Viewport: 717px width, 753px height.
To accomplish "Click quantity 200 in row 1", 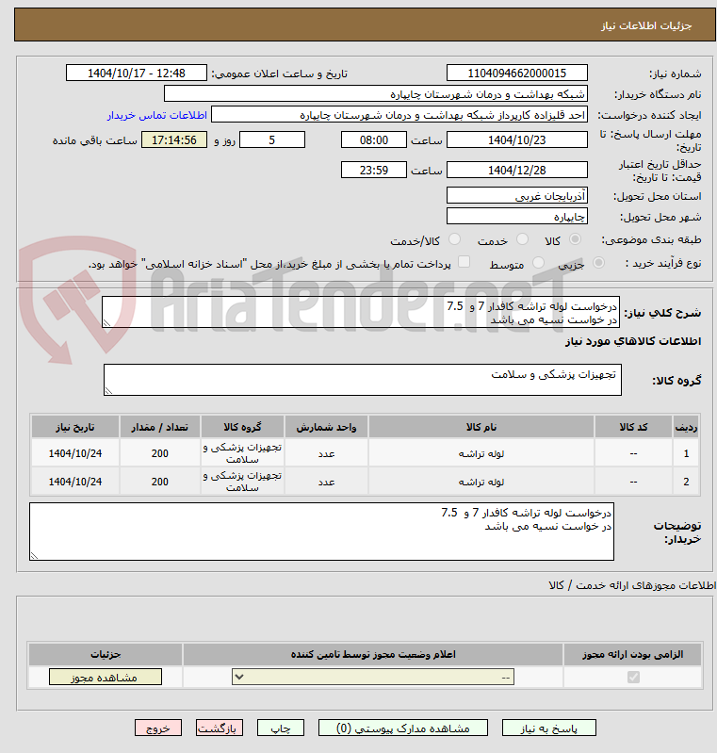I will [160, 453].
